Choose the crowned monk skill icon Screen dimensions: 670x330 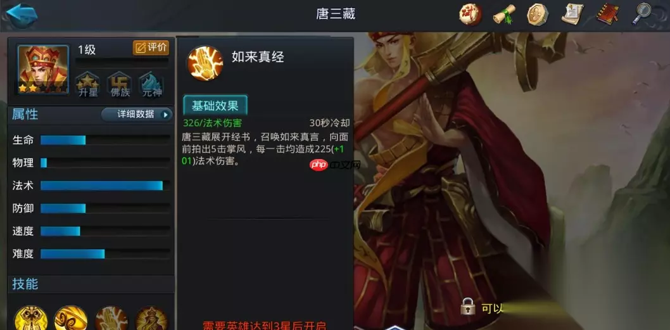[x=152, y=319]
